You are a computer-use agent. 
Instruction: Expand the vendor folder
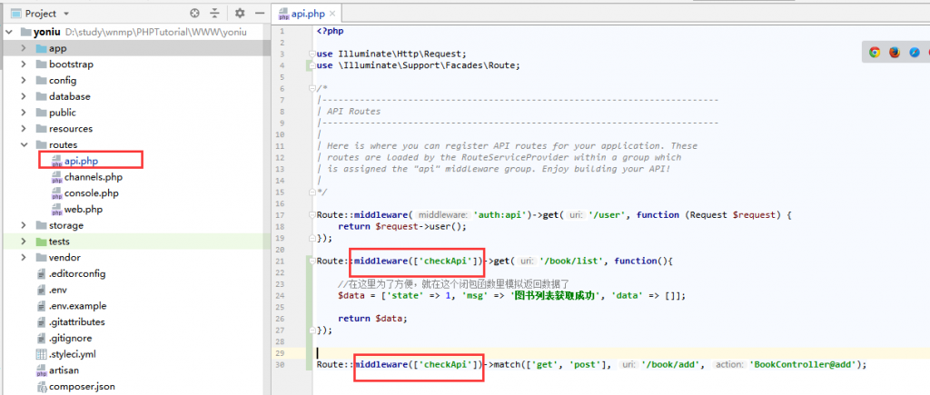coord(25,257)
